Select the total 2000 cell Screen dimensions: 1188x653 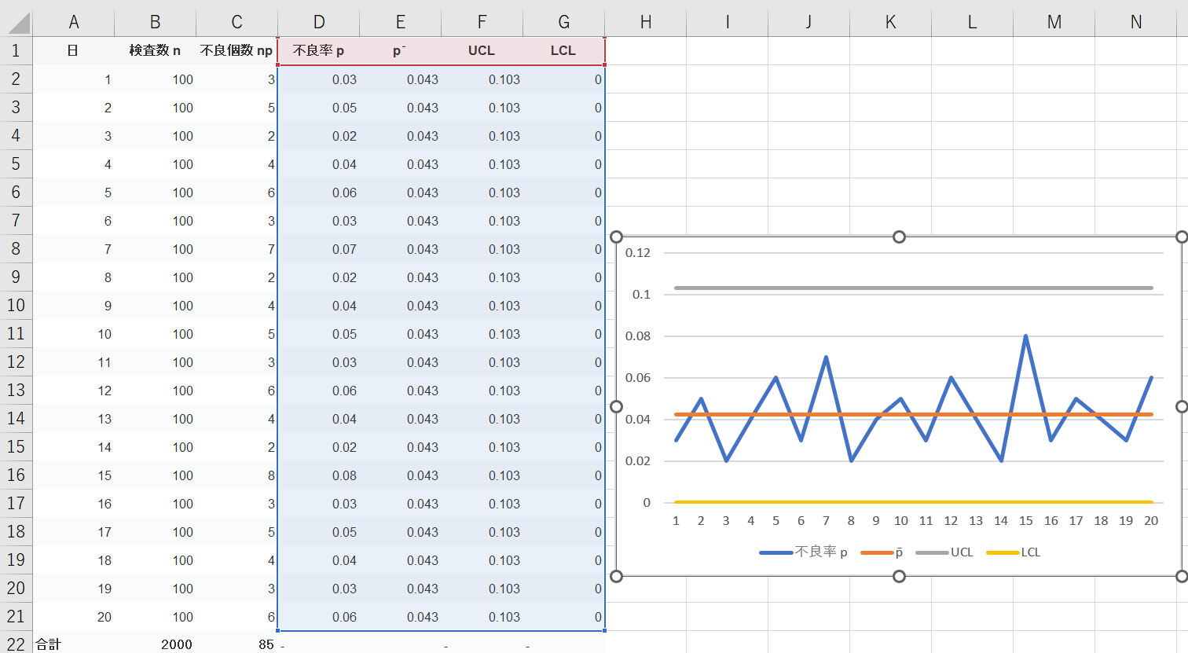pyautogui.click(x=176, y=644)
